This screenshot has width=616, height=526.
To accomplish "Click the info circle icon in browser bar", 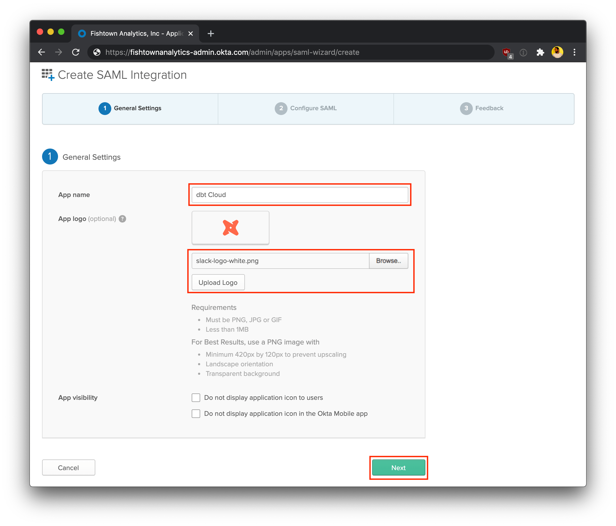I will (x=525, y=52).
